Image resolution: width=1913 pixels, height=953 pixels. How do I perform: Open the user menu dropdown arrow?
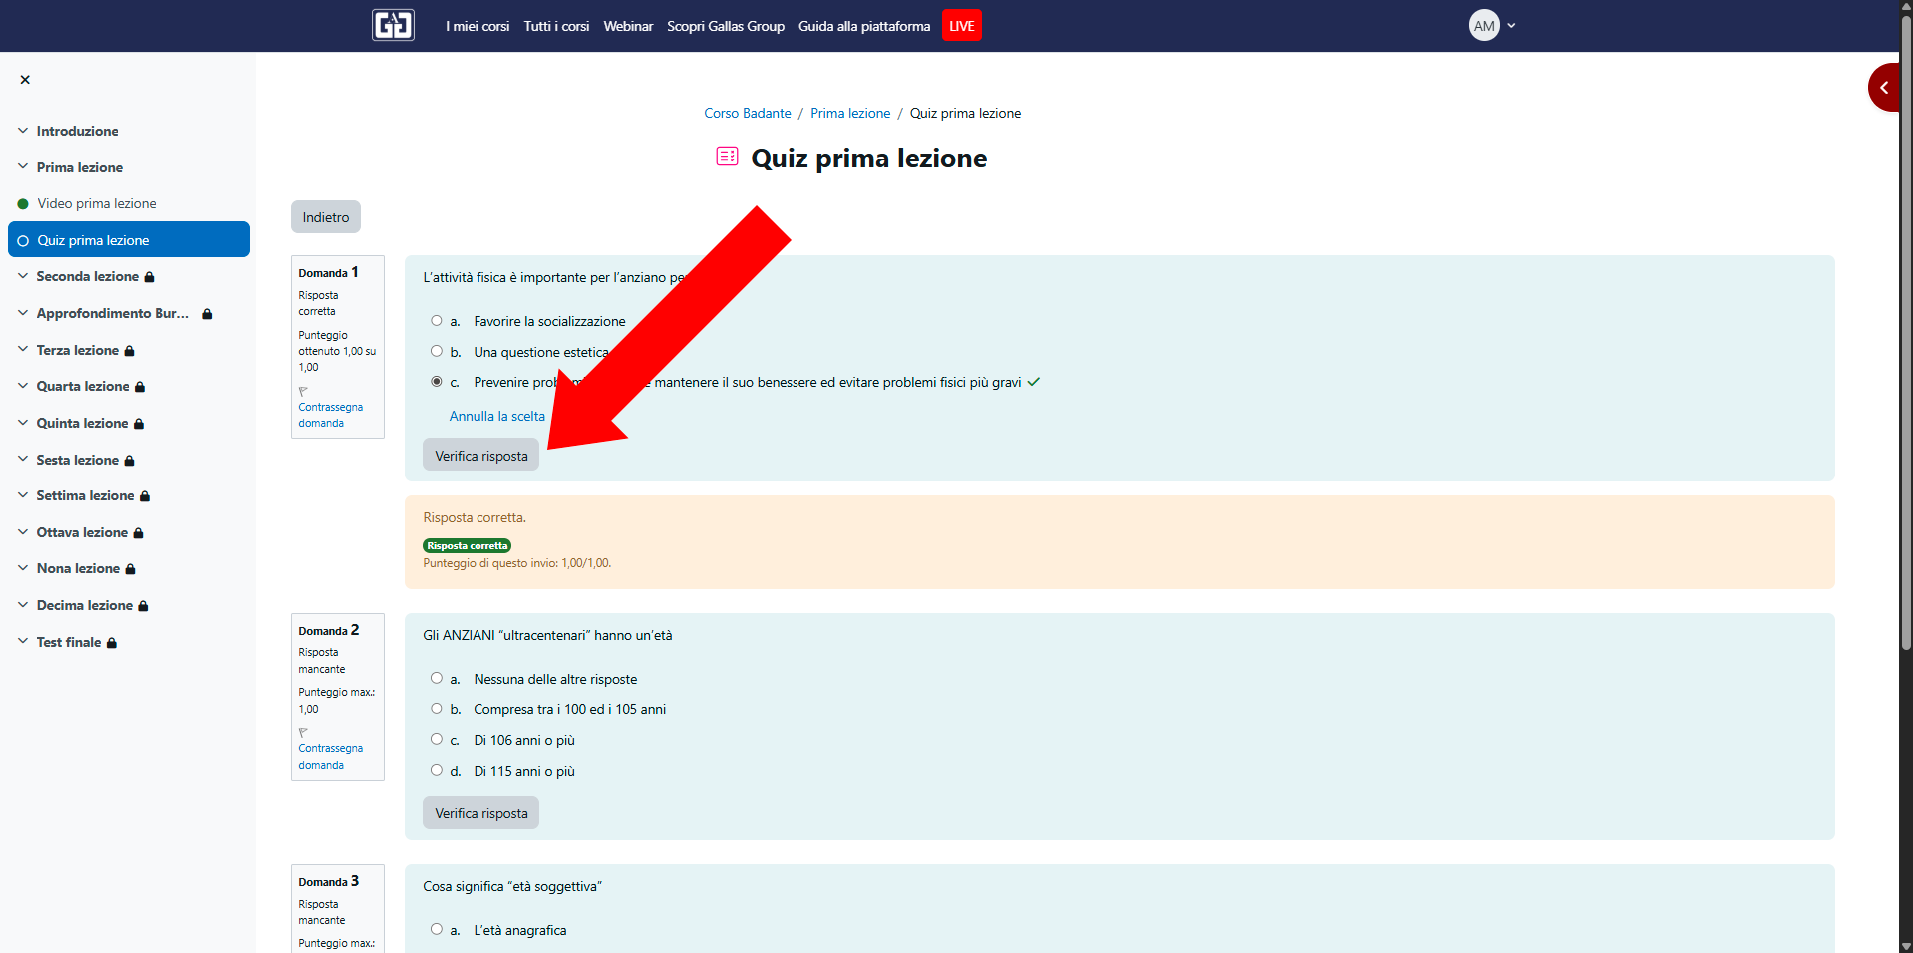click(1511, 26)
